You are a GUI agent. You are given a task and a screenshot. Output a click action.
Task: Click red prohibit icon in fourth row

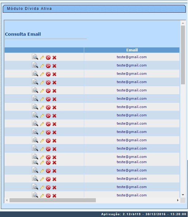48,82
